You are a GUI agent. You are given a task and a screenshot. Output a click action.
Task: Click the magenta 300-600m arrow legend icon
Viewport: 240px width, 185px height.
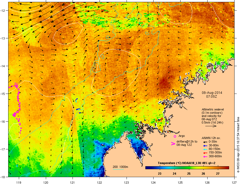pos(205,156)
